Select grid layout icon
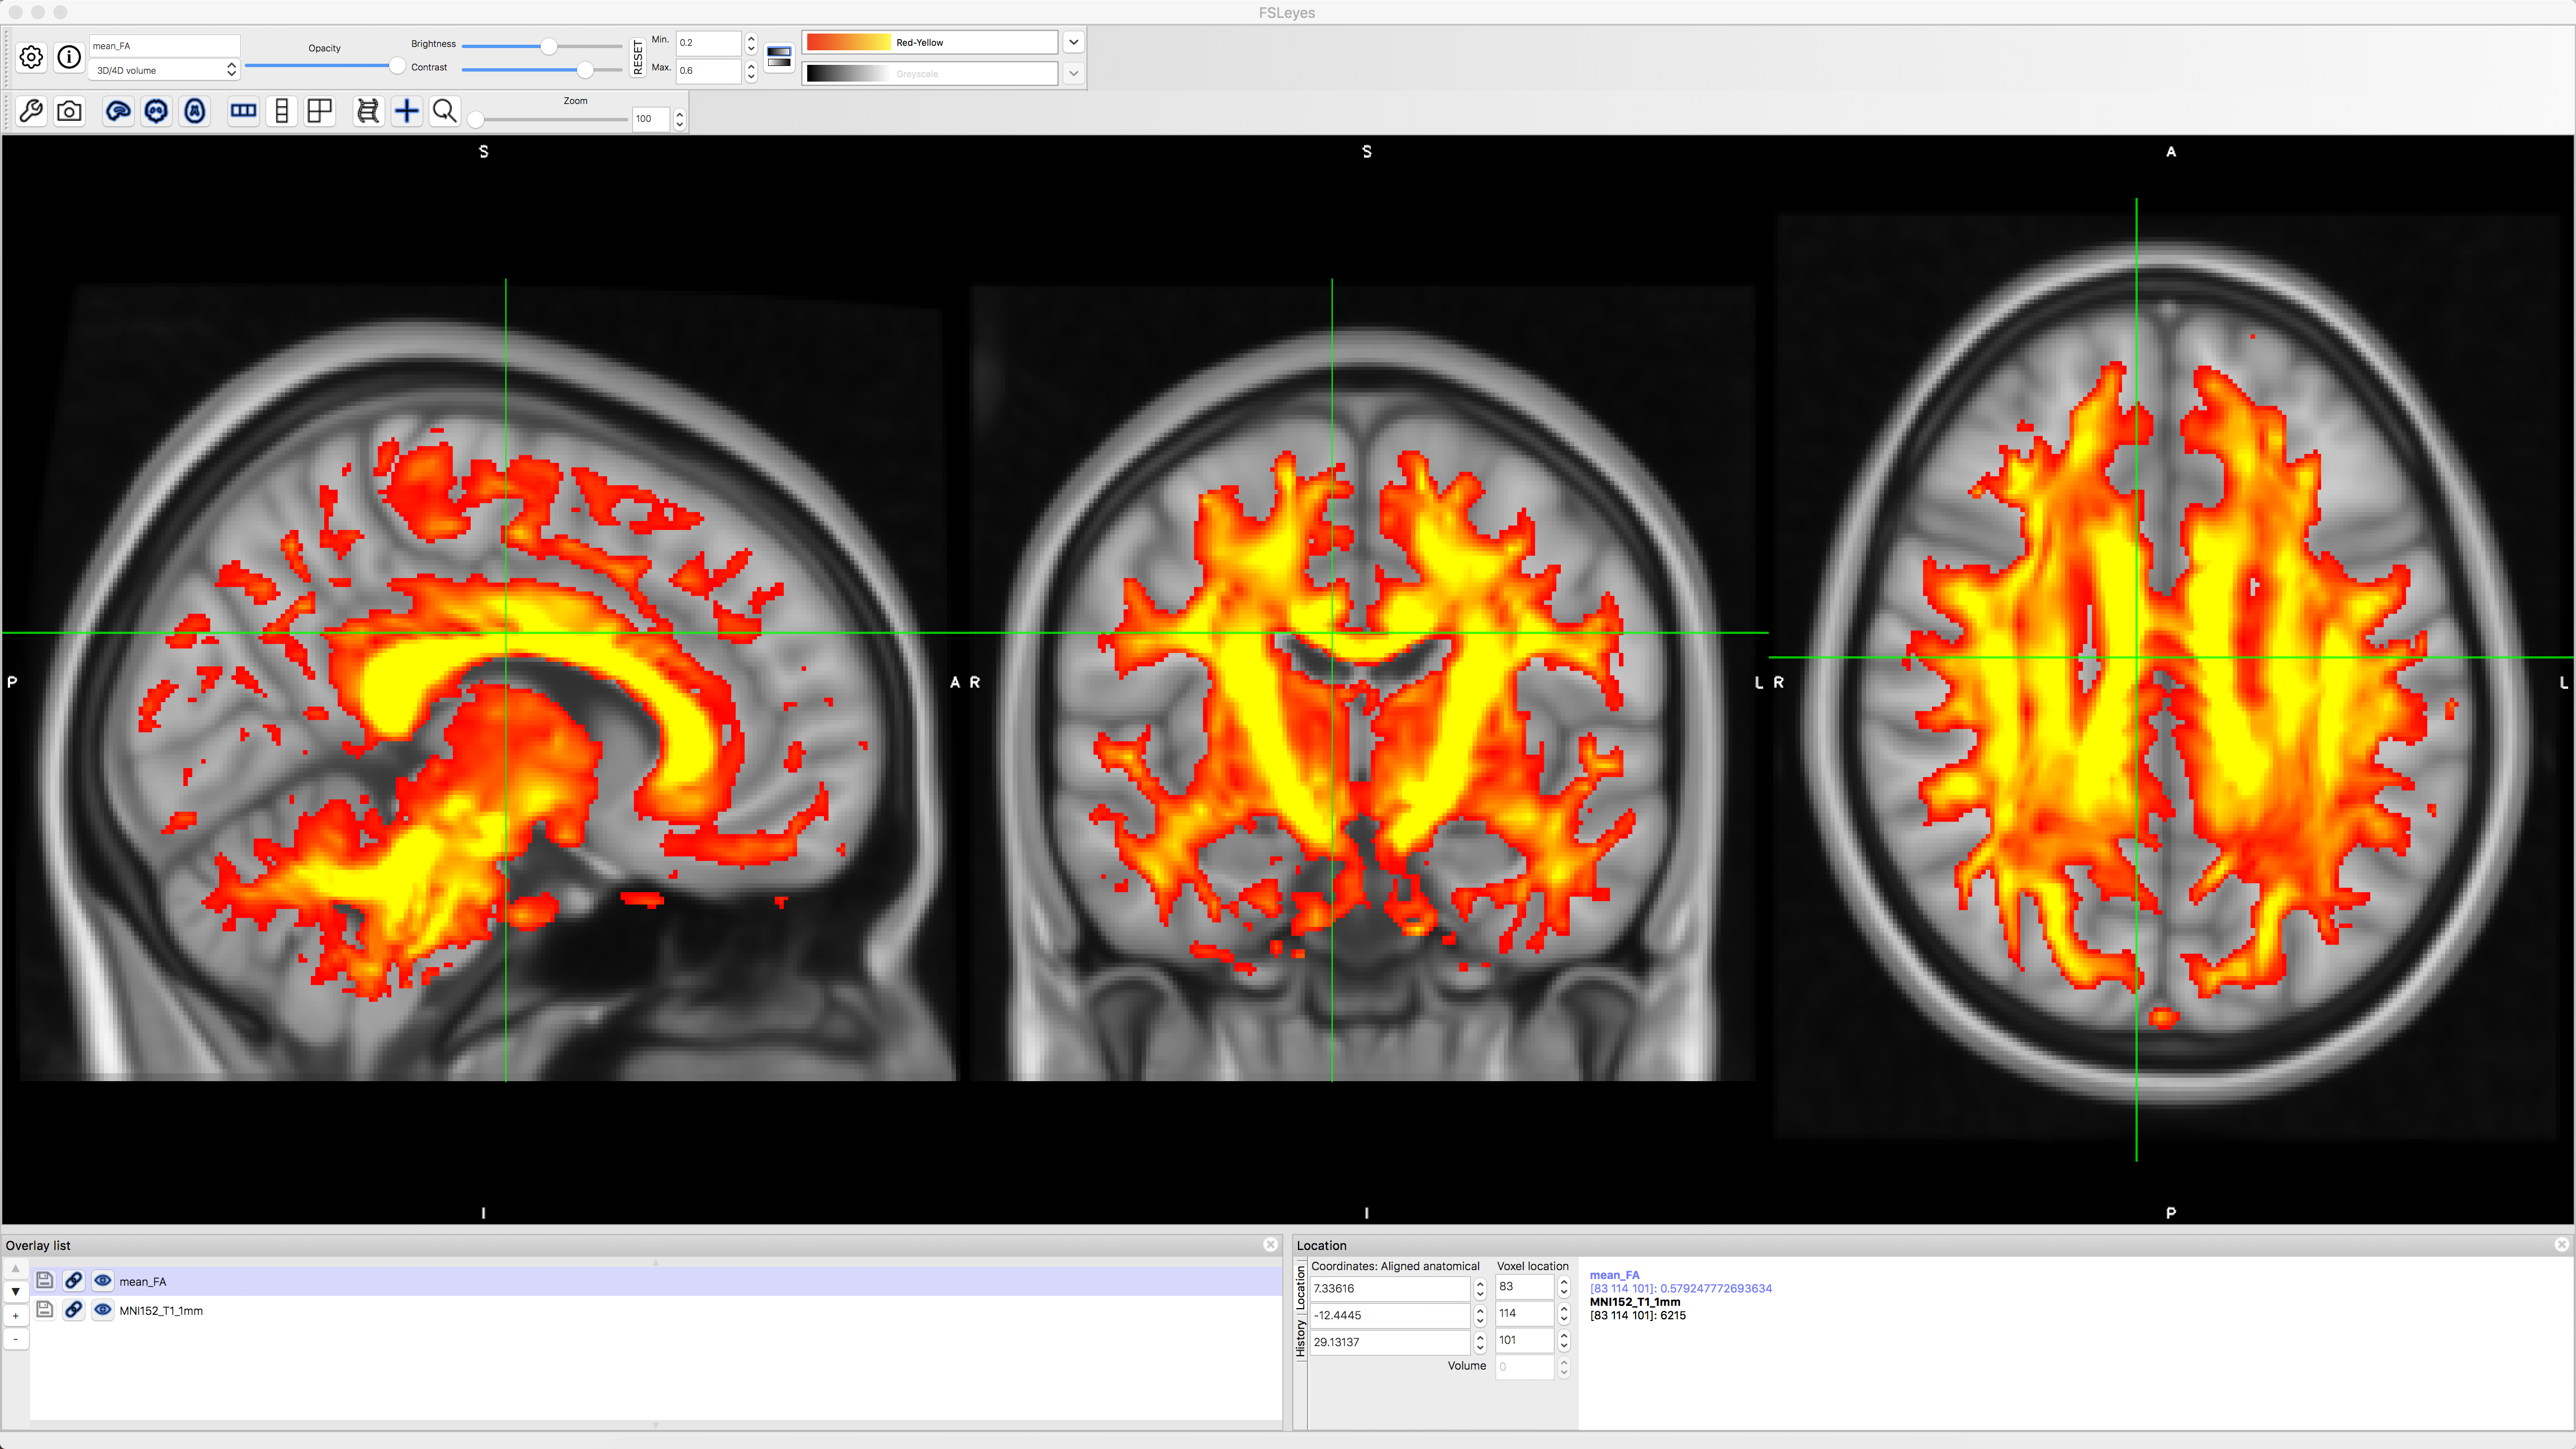The image size is (2576, 1449). pyautogui.click(x=320, y=111)
